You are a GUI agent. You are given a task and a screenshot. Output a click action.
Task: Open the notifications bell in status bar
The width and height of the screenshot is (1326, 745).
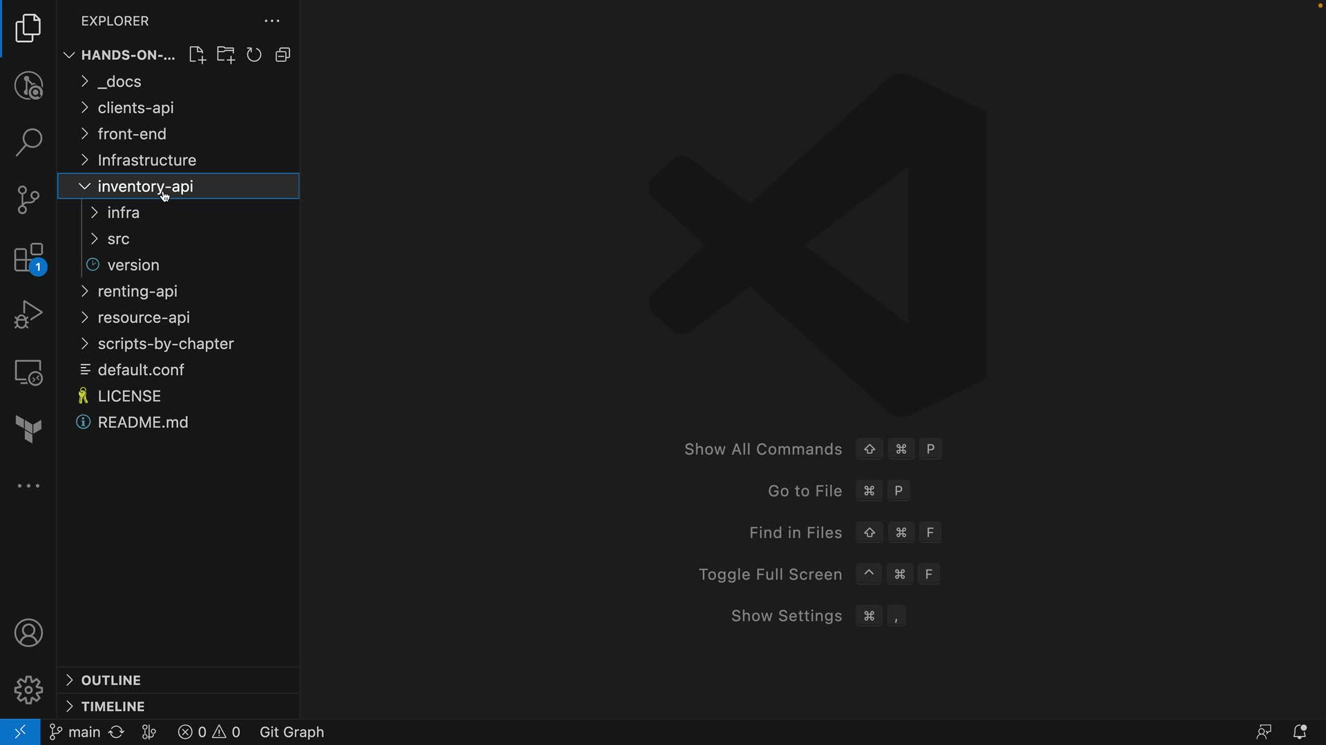pyautogui.click(x=1300, y=732)
